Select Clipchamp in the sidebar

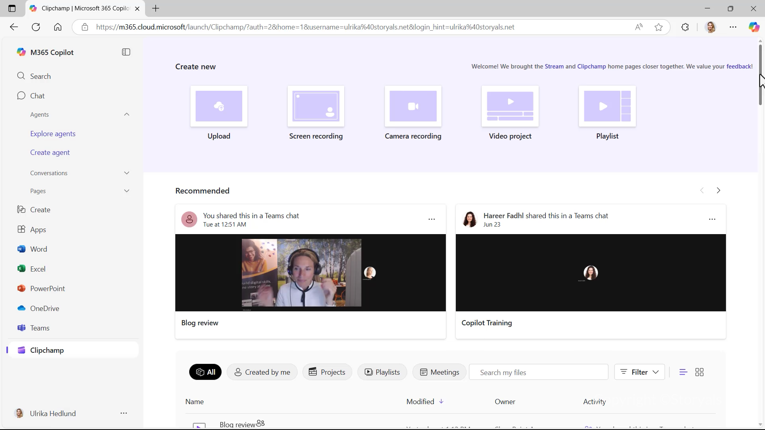pos(74,350)
